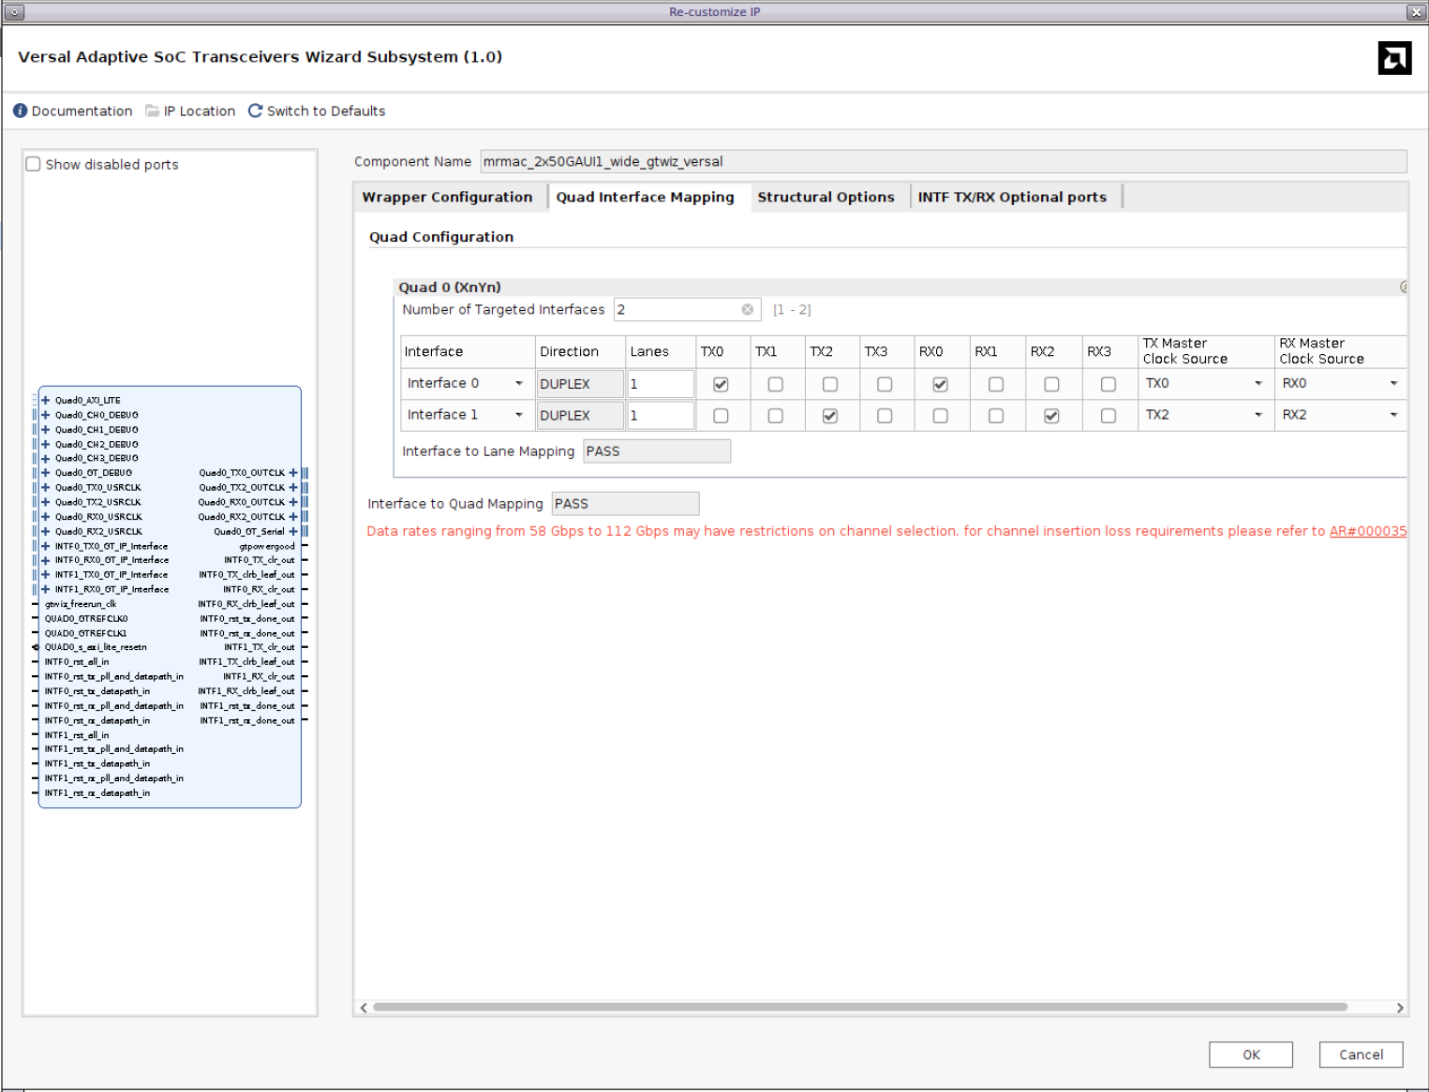Click the IP Location folder icon
This screenshot has height=1092, width=1429.
tap(152, 111)
